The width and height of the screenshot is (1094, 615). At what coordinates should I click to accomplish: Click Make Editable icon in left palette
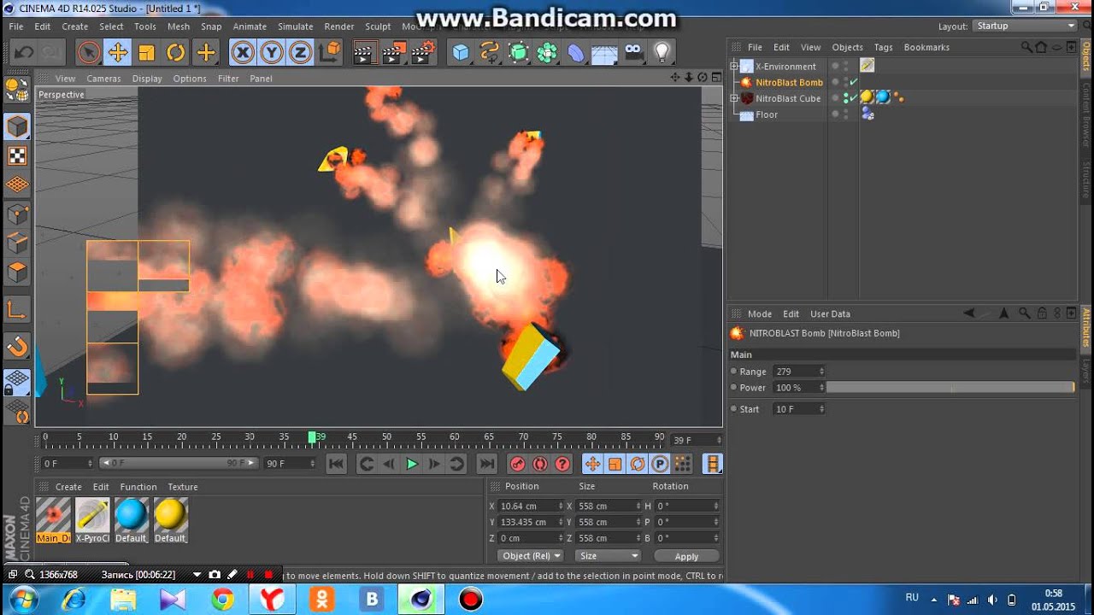point(17,88)
